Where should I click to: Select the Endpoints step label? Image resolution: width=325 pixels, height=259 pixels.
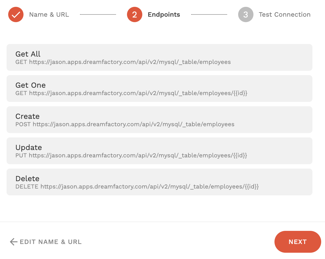coord(164,14)
